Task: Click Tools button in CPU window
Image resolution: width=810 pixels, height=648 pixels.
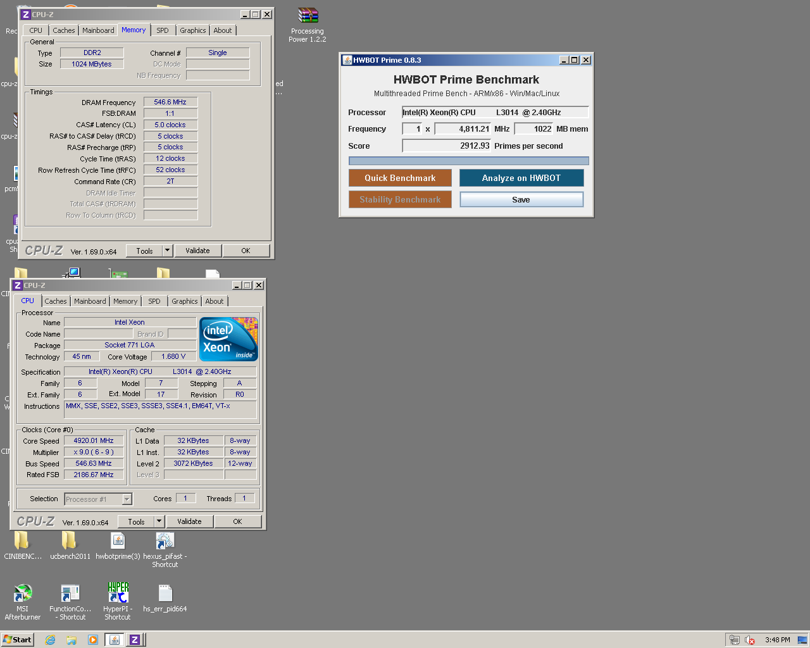Action: [136, 521]
